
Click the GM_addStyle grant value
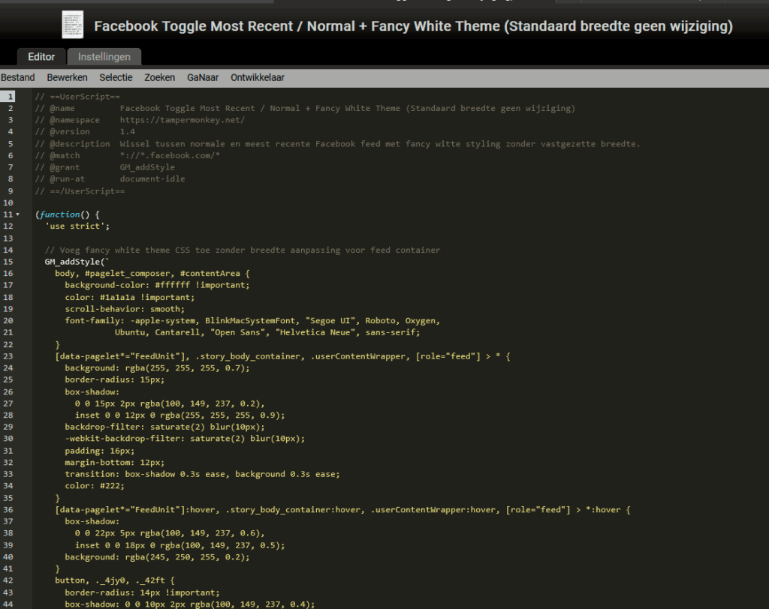[147, 167]
